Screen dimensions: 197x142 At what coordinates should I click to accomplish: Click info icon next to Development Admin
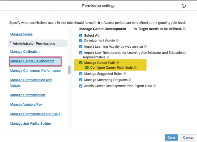pyautogui.click(x=117, y=41)
